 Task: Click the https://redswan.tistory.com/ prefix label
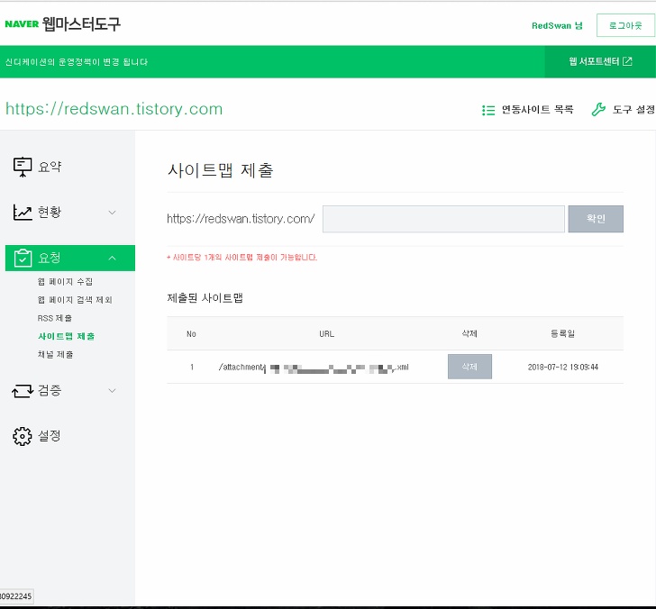(241, 219)
